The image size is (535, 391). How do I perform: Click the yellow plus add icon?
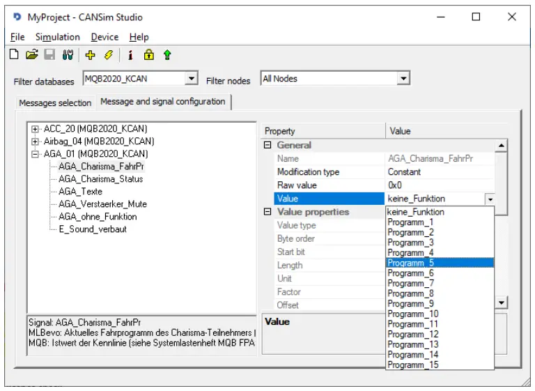(90, 55)
